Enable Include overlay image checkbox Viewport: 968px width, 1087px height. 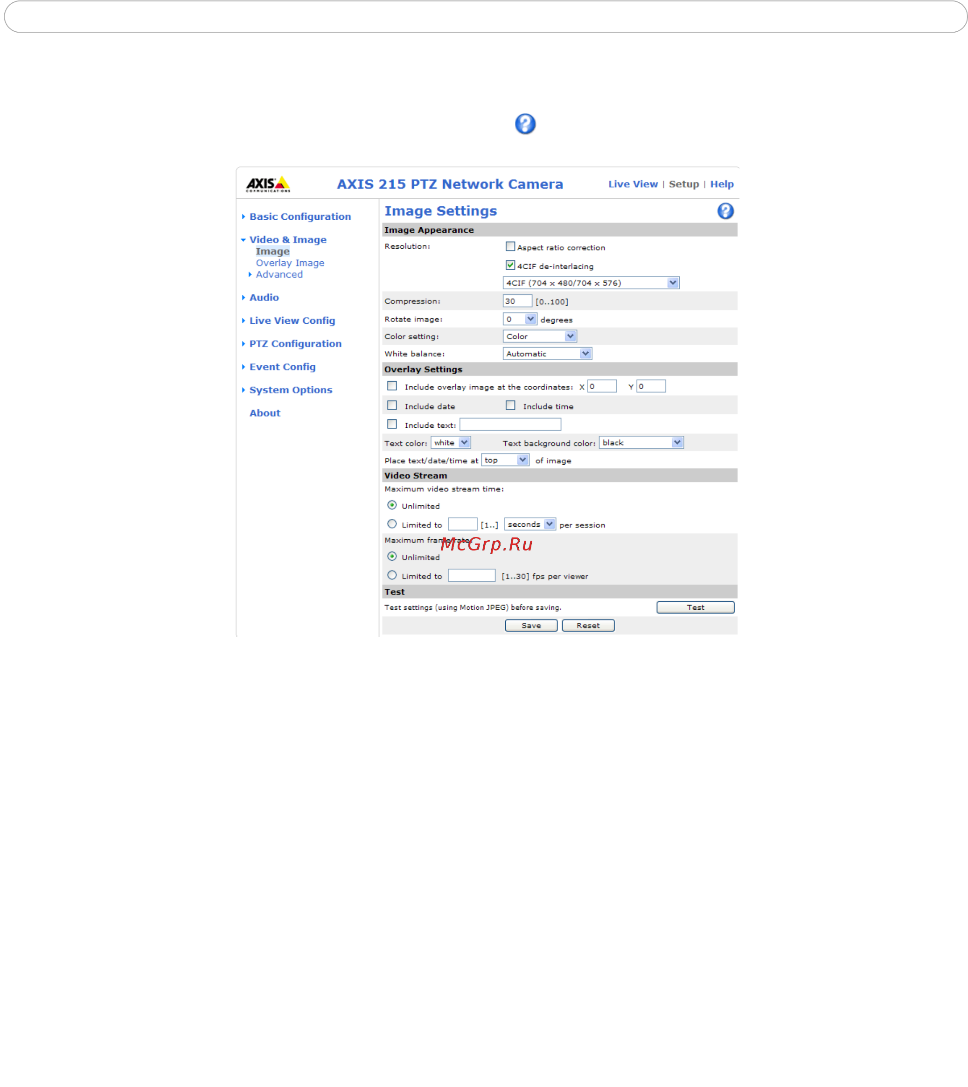[x=392, y=386]
